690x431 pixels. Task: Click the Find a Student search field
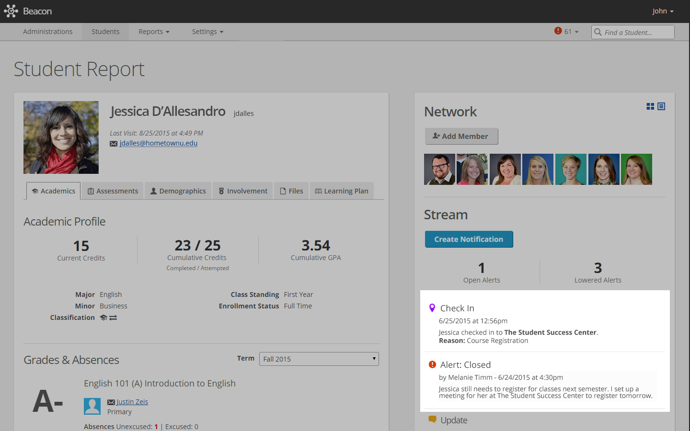(632, 32)
